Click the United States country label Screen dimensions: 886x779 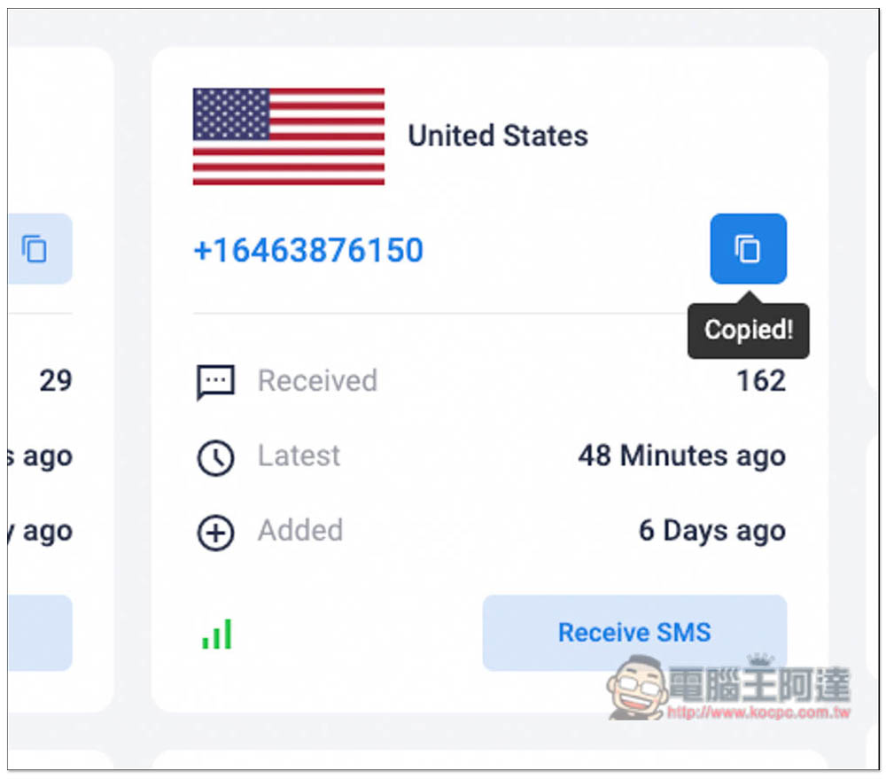498,136
